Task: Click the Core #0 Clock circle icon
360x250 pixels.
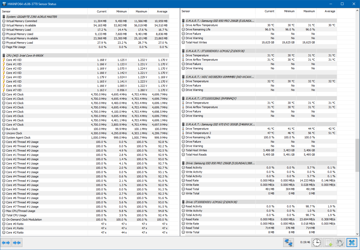Action: tap(4, 94)
